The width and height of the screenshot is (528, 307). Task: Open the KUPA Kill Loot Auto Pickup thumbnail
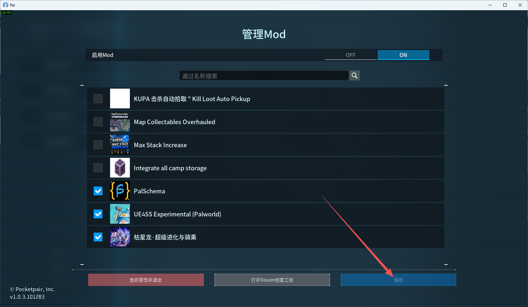click(x=120, y=98)
